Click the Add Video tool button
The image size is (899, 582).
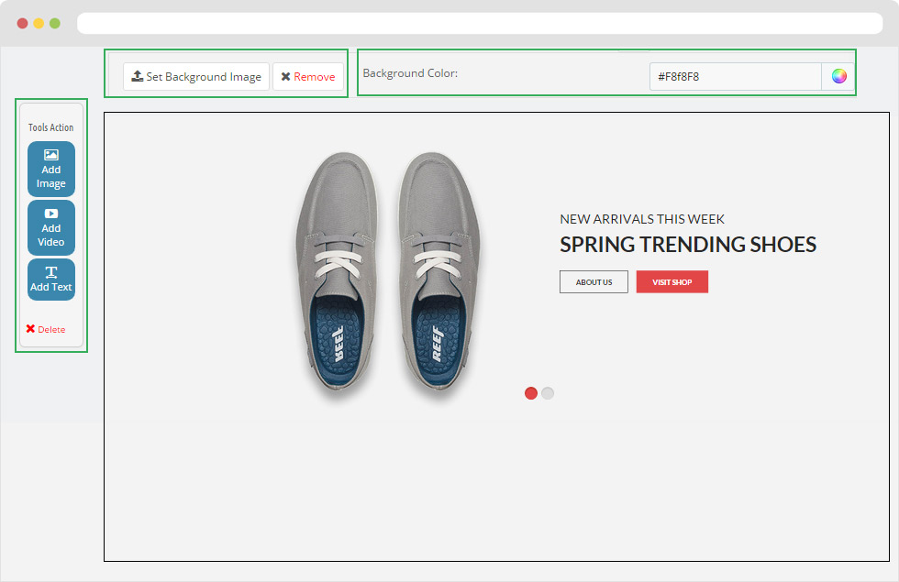(x=51, y=227)
